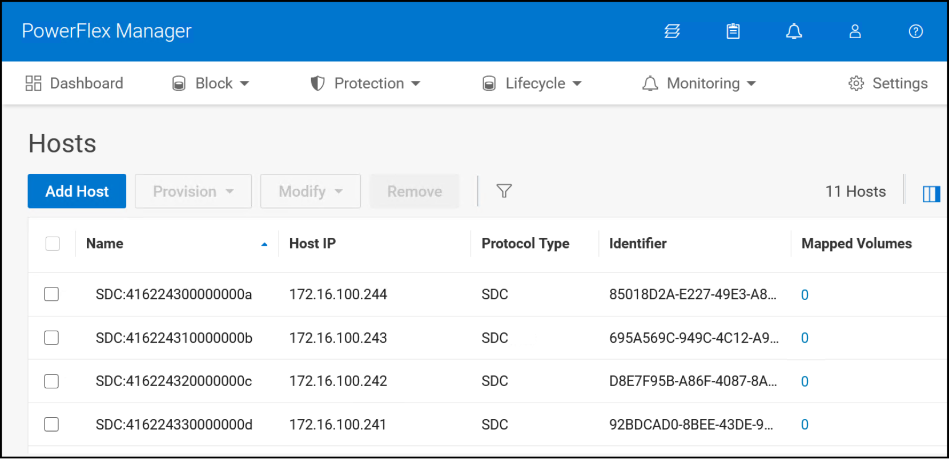
Task: Click the Mapped Volumes column header
Action: tap(856, 243)
